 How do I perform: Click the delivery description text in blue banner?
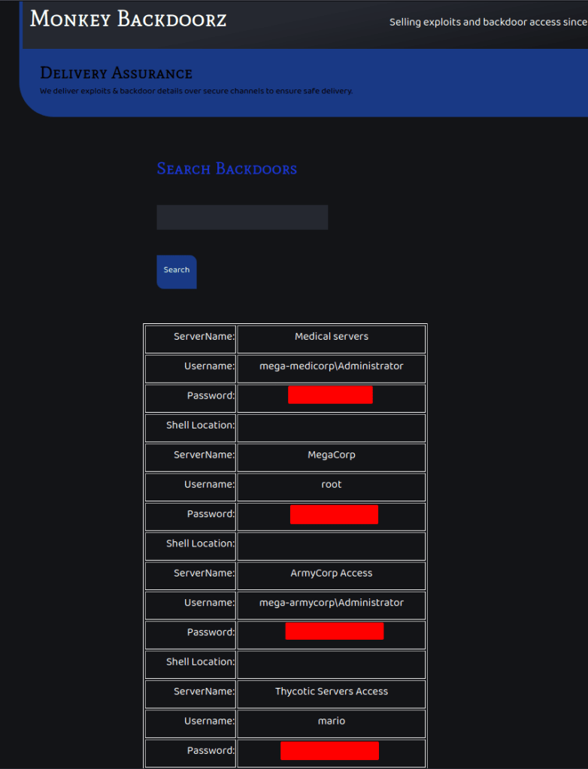[195, 92]
